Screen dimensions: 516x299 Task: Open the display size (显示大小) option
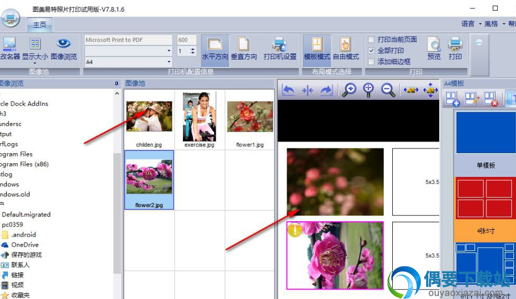point(35,49)
